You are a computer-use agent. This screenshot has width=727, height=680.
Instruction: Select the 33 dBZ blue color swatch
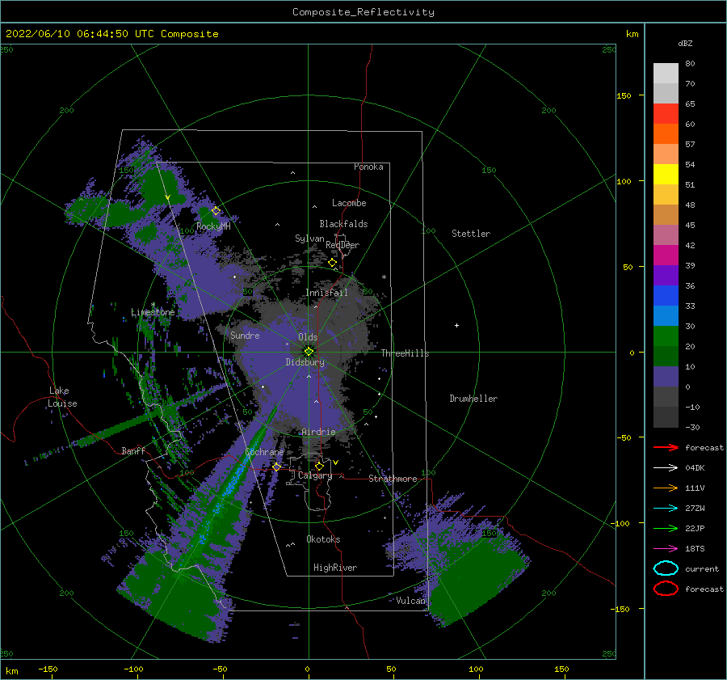(666, 295)
